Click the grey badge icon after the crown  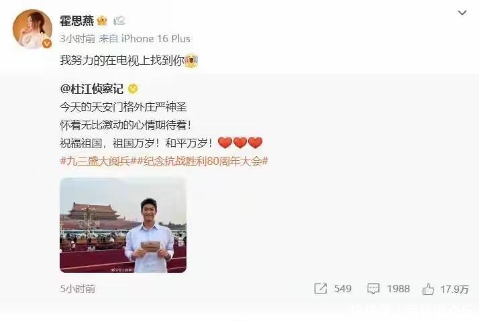[x=119, y=21]
